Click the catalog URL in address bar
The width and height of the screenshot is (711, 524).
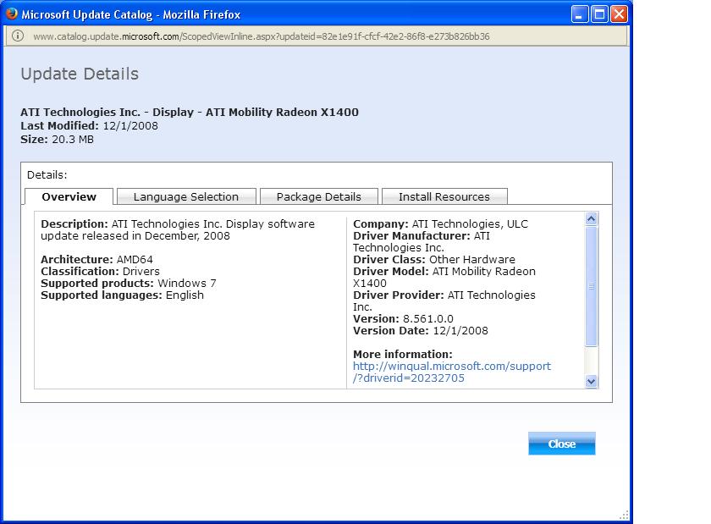[x=262, y=36]
